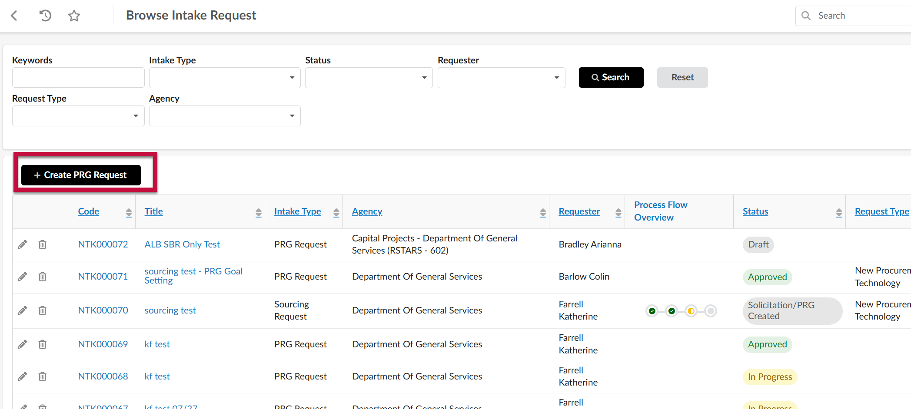The height and width of the screenshot is (409, 911).
Task: Click the Code column header link
Action: pos(89,211)
